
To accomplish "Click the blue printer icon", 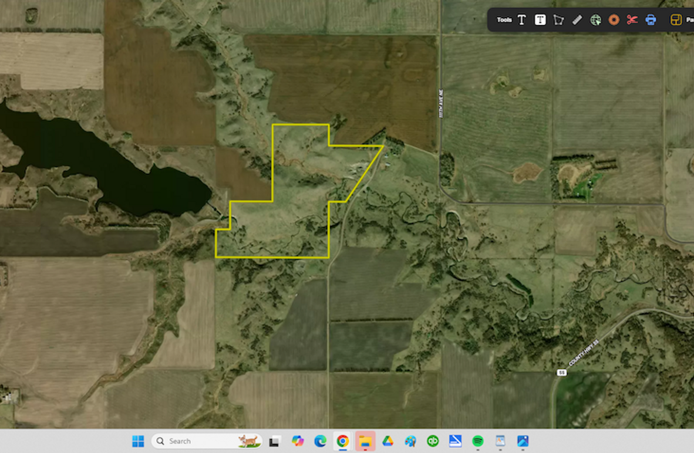I will coord(651,20).
